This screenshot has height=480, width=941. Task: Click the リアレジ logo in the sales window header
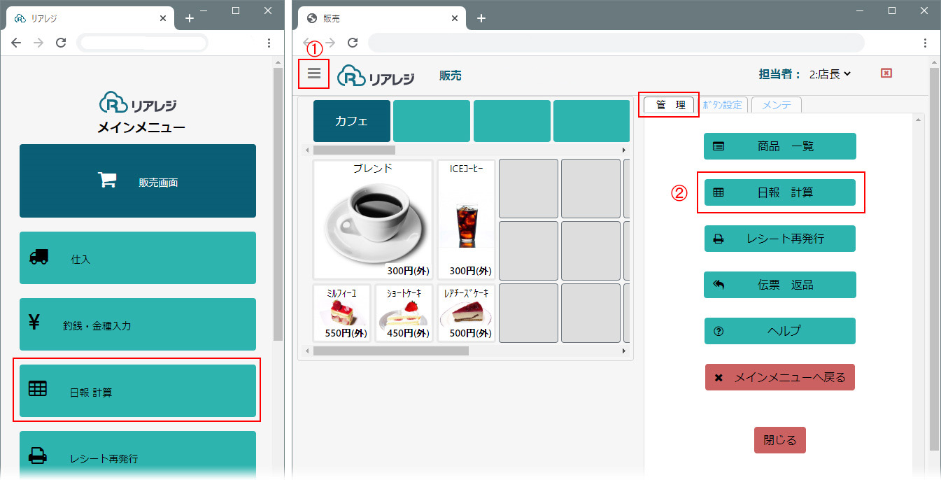tap(376, 76)
